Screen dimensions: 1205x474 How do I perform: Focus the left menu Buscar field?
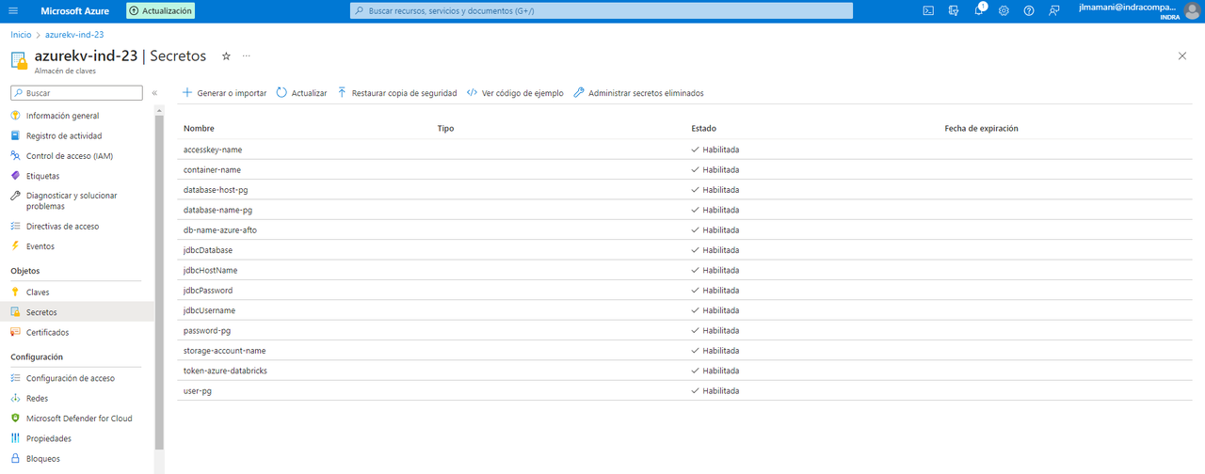[x=76, y=93]
